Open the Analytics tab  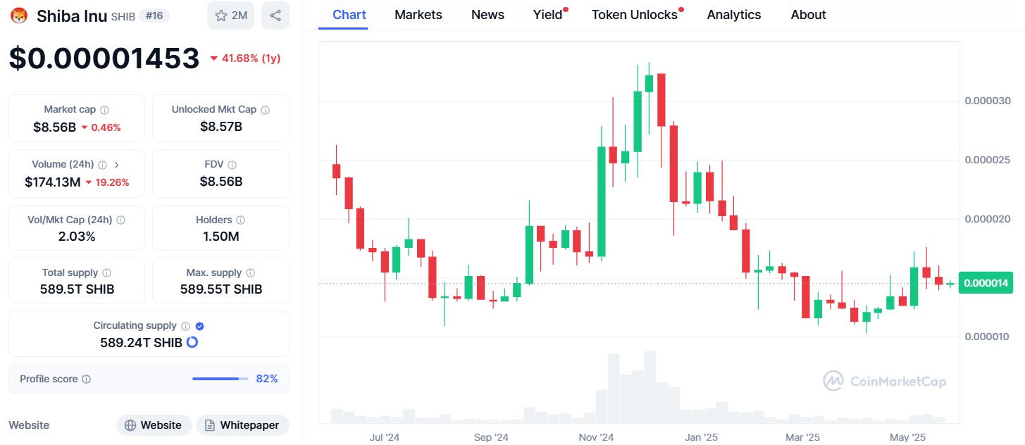pos(734,15)
